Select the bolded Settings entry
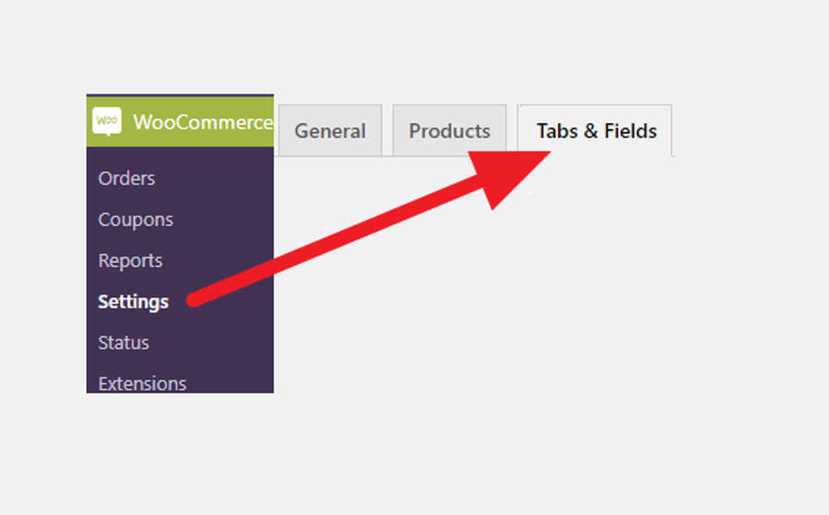Image resolution: width=829 pixels, height=515 pixels. (x=132, y=301)
